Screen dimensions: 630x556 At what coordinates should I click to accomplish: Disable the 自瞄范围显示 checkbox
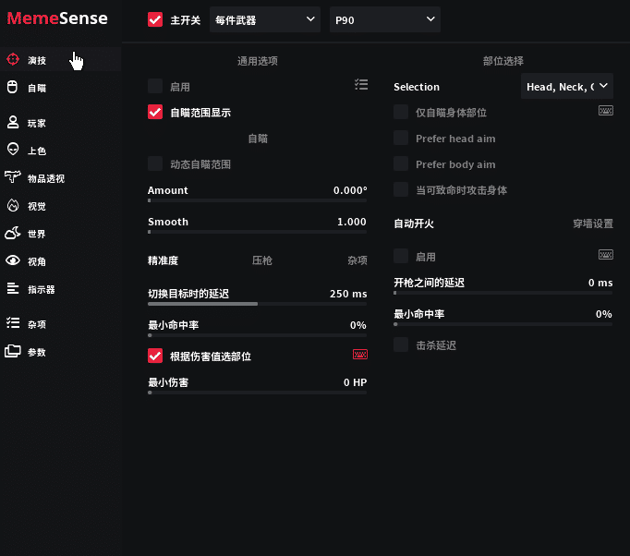pyautogui.click(x=155, y=113)
